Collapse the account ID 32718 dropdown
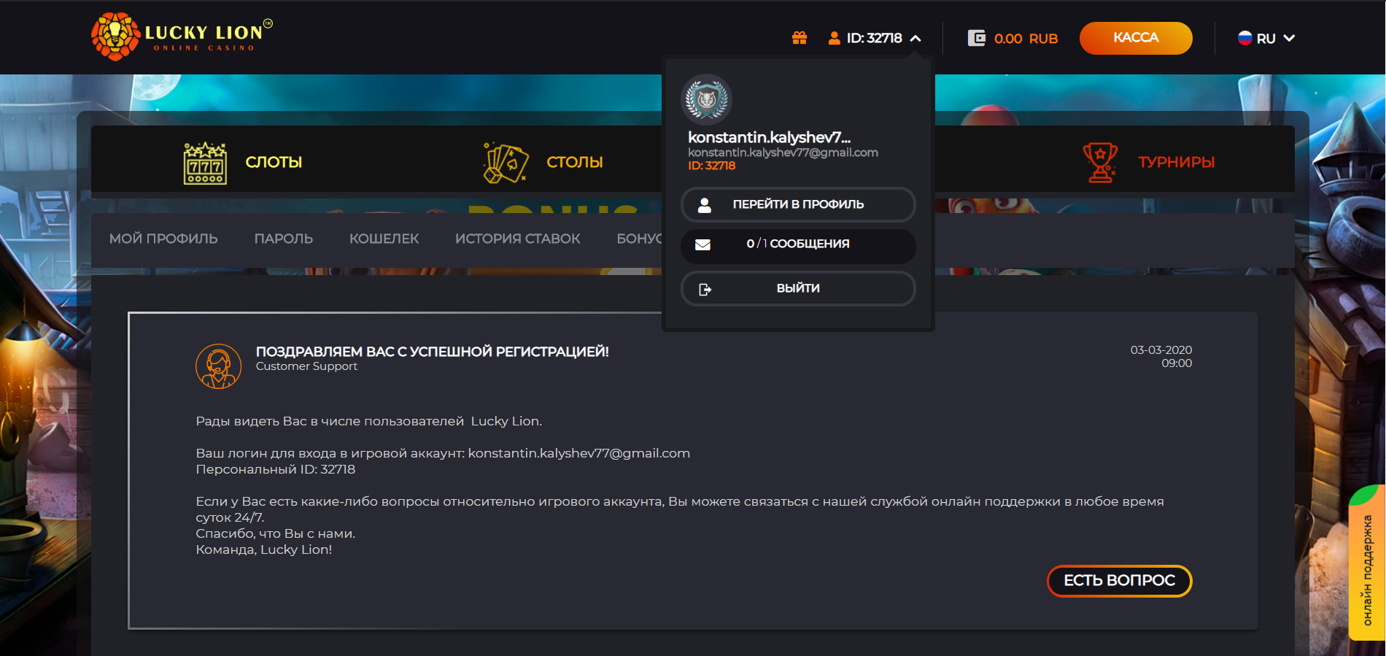The height and width of the screenshot is (656, 1386). pyautogui.click(x=915, y=38)
